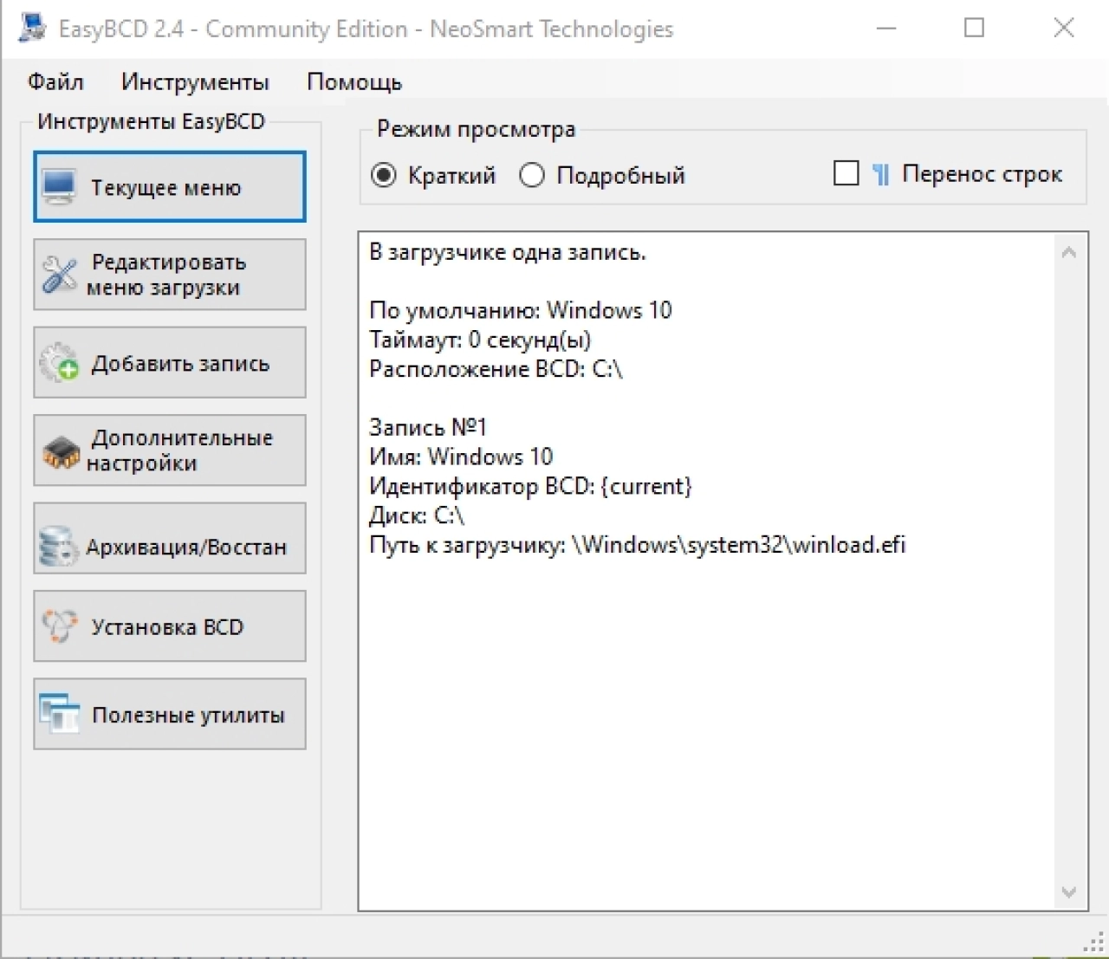Open the Инструменты menu

[x=195, y=82]
